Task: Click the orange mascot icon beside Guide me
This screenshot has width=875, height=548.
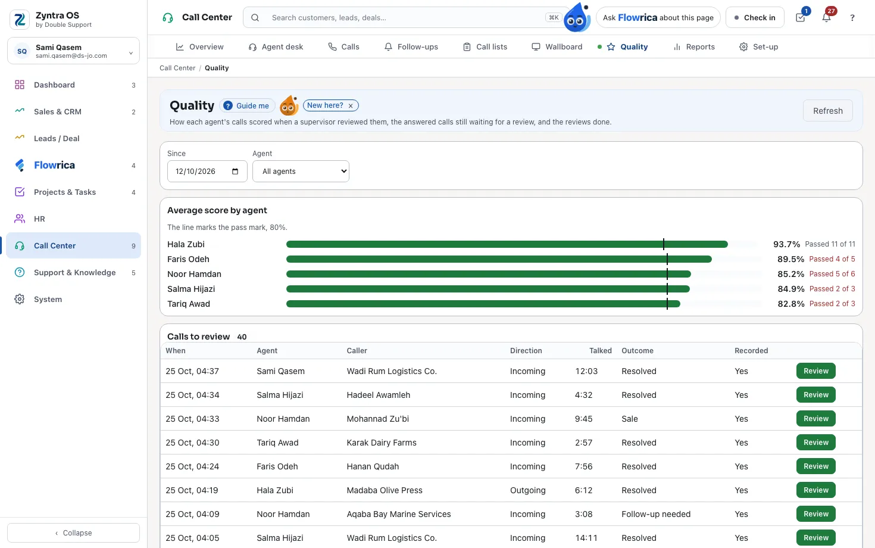Action: click(x=289, y=105)
